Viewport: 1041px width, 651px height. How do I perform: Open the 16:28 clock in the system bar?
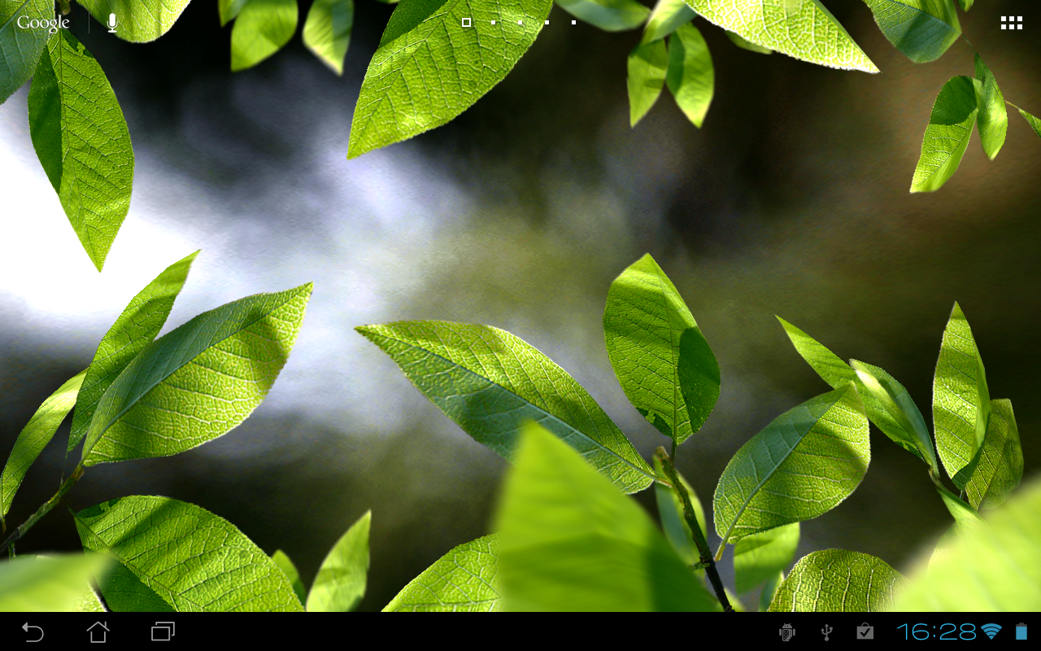coord(936,631)
